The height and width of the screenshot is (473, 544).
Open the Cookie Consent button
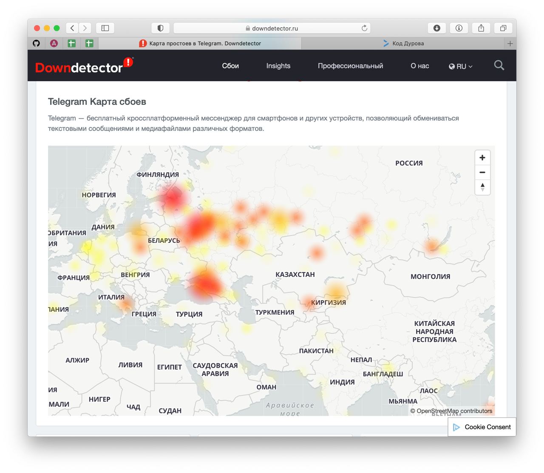pos(482,427)
